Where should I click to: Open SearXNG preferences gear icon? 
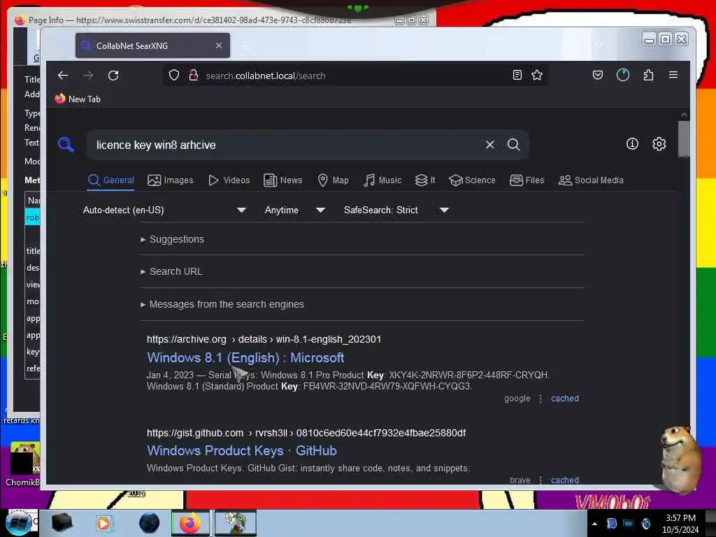coord(659,144)
